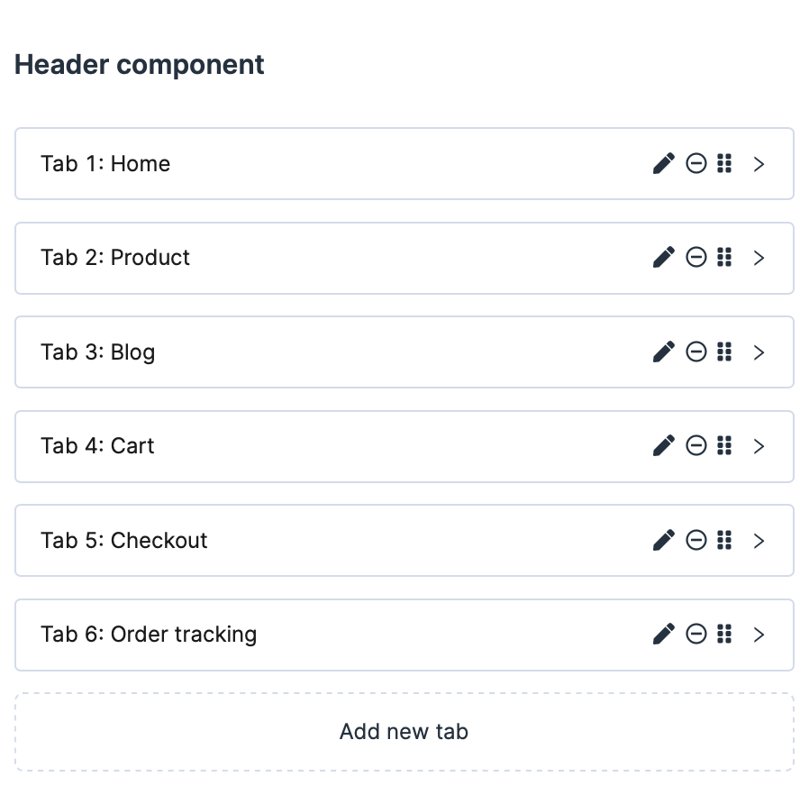
Task: Select the Tab 2: Product row label
Action: 115,258
